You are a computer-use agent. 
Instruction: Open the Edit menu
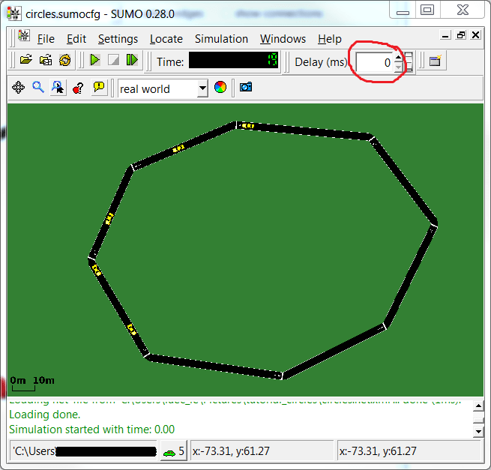tap(76, 39)
